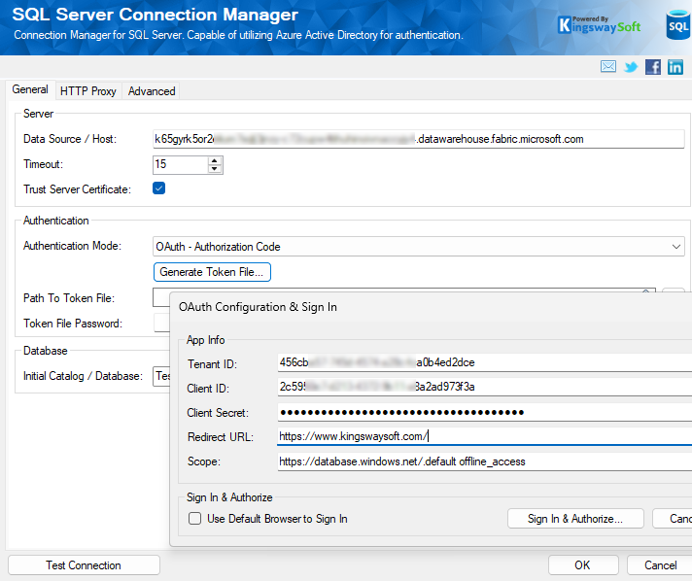
Task: Focus the Data Source / Host field
Action: point(418,139)
